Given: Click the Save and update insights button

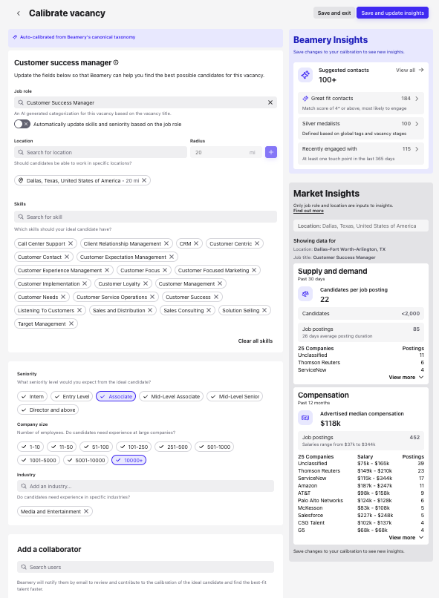Looking at the screenshot, I should coord(391,13).
